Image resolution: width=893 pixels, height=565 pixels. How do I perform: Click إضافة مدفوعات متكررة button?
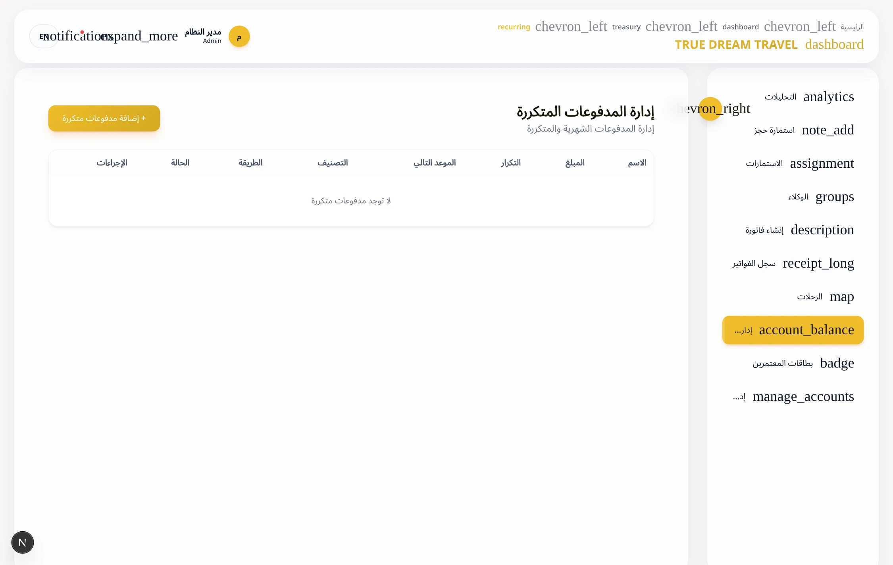pyautogui.click(x=104, y=118)
